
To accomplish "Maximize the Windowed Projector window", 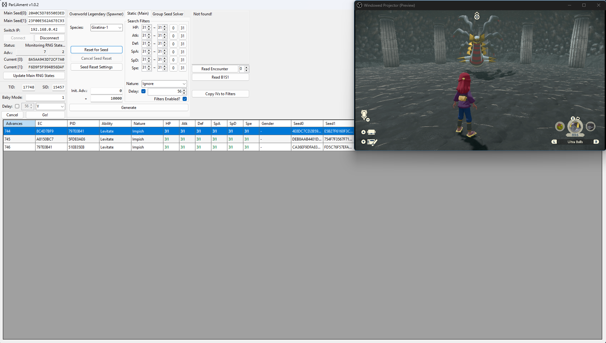I will tap(584, 5).
